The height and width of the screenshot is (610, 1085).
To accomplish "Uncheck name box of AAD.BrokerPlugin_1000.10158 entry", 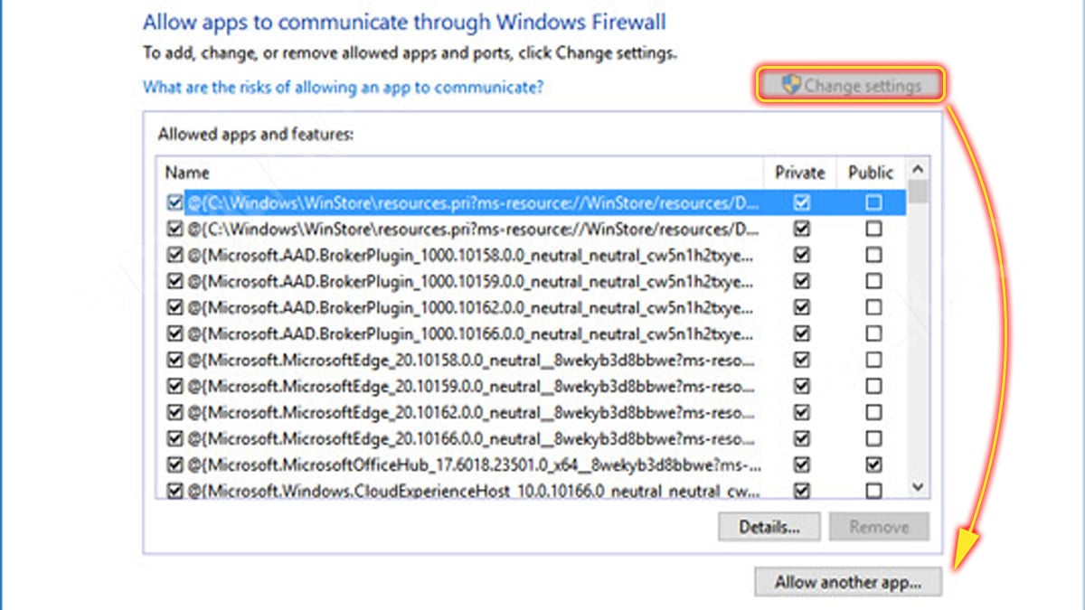I will point(175,256).
